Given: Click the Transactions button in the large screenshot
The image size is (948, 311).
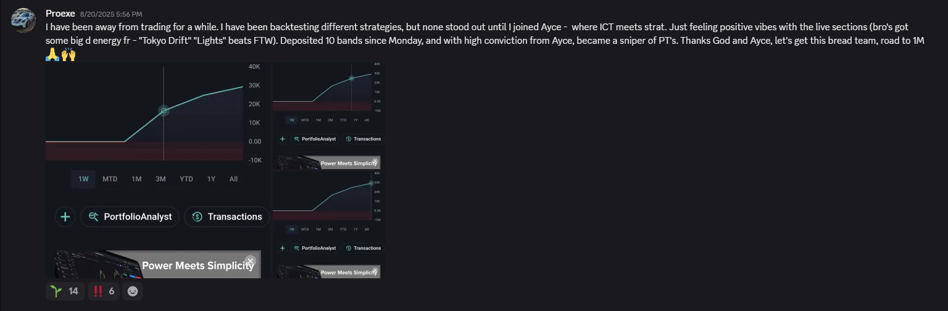Looking at the screenshot, I should click(x=227, y=217).
